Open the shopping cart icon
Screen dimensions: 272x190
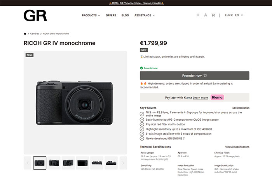(213, 15)
